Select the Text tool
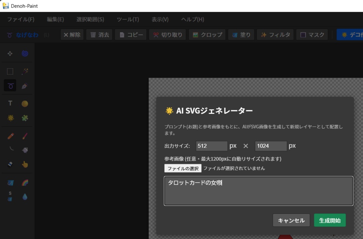Screen dimensions: 363x239 [x=10, y=103]
